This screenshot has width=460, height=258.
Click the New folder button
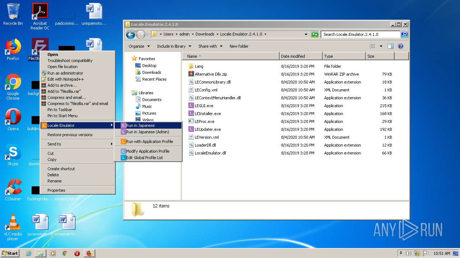point(239,46)
